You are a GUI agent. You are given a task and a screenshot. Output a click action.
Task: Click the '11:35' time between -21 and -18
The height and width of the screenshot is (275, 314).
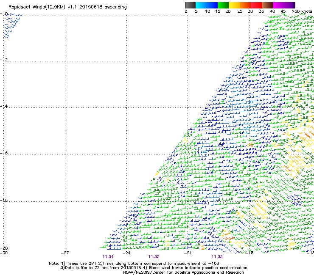pyautogui.click(x=217, y=257)
